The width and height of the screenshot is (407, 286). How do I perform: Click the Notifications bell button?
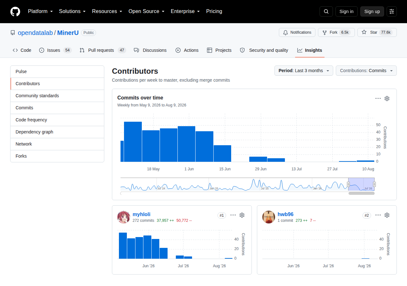click(x=297, y=32)
